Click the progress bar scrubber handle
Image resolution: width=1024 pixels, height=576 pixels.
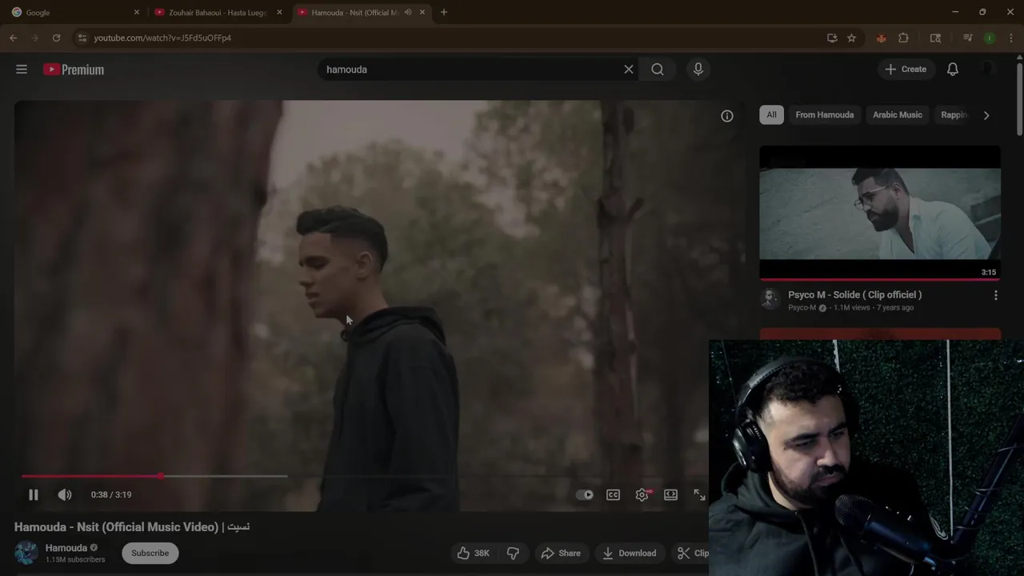tap(161, 476)
